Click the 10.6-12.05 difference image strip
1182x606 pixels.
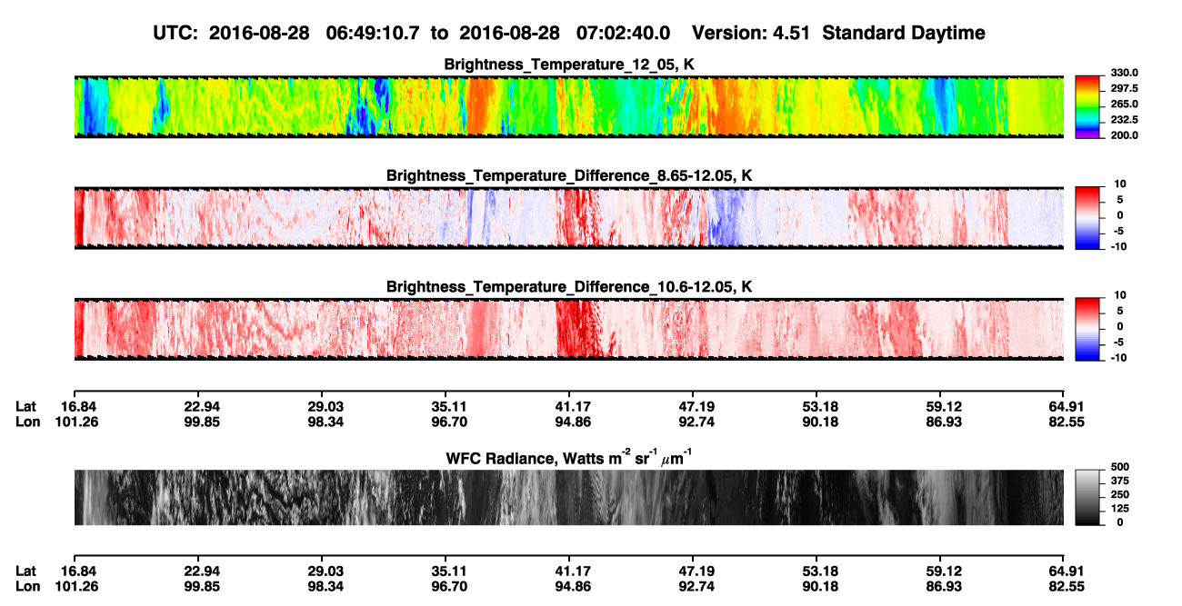pos(568,329)
